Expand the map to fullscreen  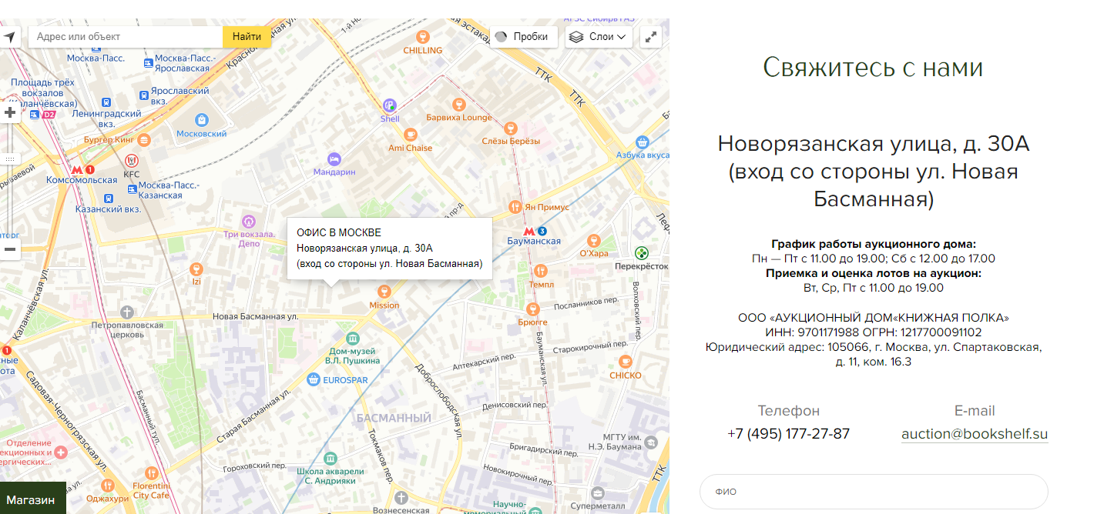pyautogui.click(x=651, y=37)
